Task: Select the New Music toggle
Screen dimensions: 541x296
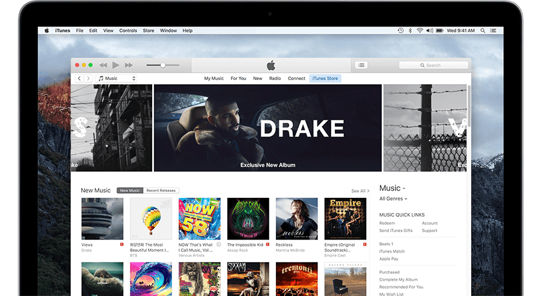Action: coord(130,191)
